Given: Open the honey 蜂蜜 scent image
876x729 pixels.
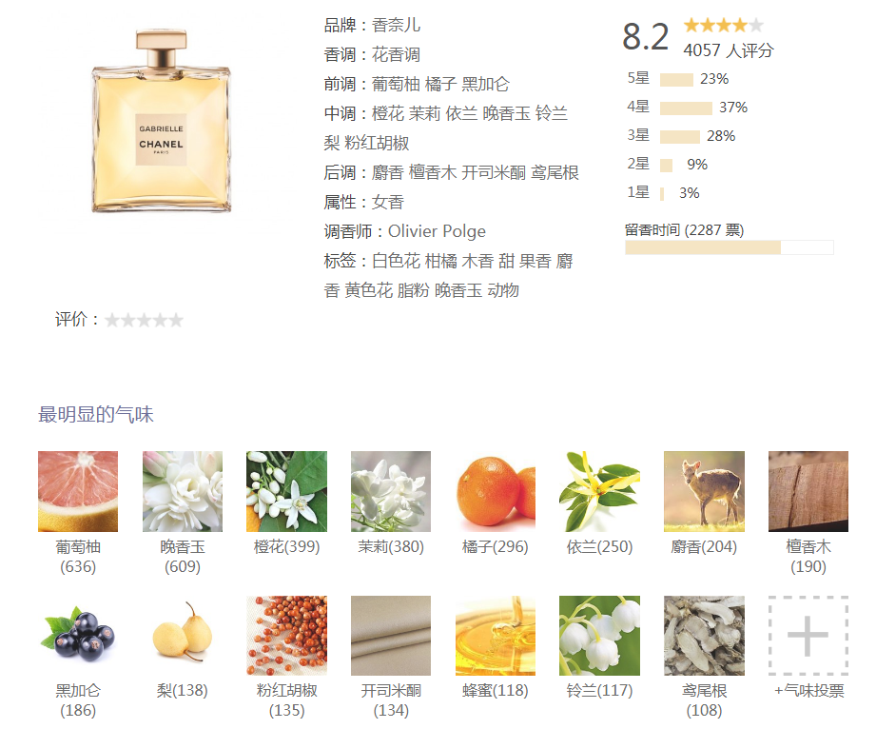Looking at the screenshot, I should [x=495, y=636].
